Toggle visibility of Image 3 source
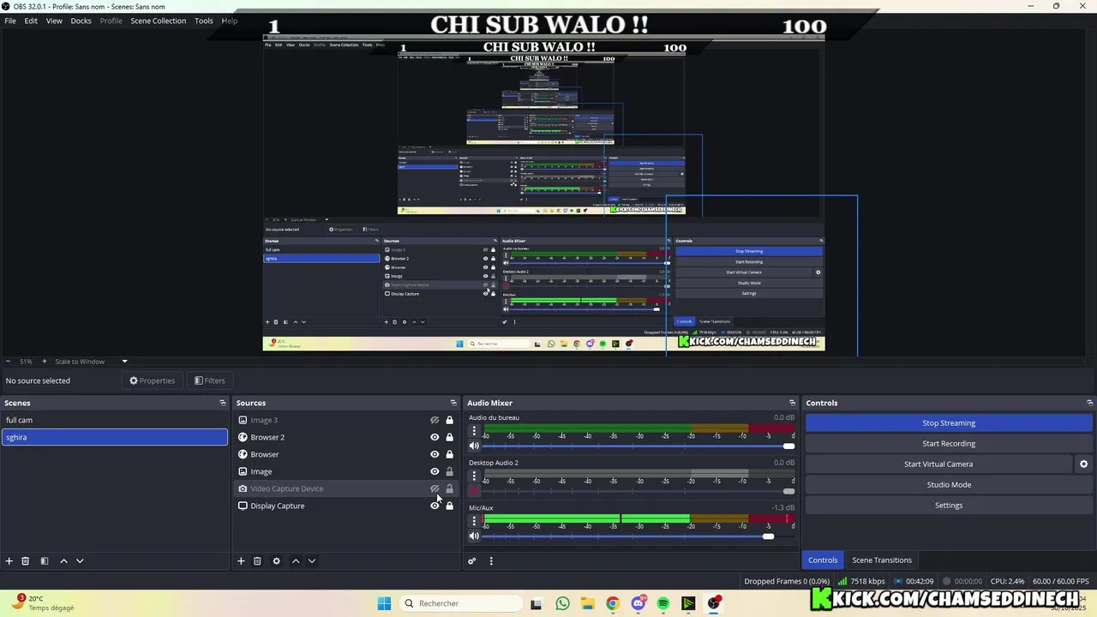Screen dimensions: 1097x617 click(x=435, y=420)
